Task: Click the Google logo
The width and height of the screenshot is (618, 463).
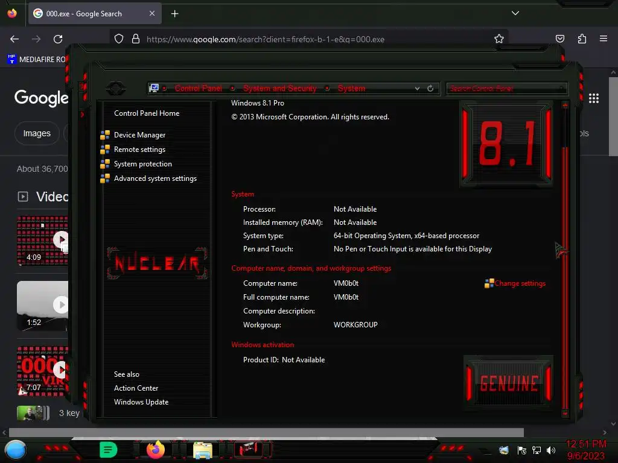Action: click(41, 98)
